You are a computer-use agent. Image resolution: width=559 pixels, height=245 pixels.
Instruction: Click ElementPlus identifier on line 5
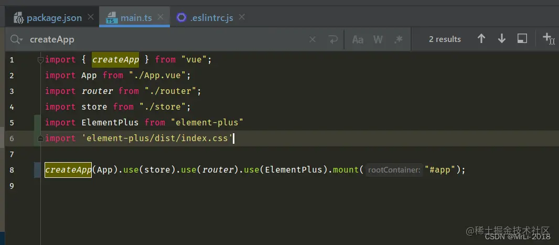coord(110,122)
